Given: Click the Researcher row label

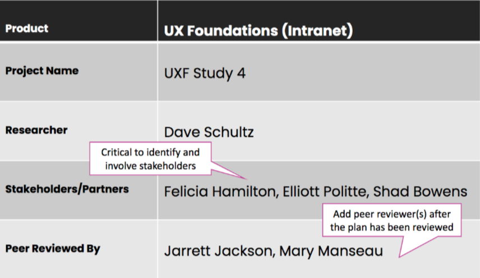Looking at the screenshot, I should [x=36, y=130].
